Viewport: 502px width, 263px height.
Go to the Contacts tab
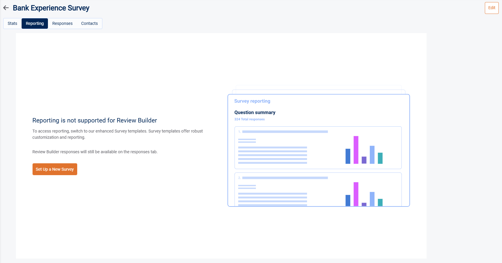pos(89,23)
